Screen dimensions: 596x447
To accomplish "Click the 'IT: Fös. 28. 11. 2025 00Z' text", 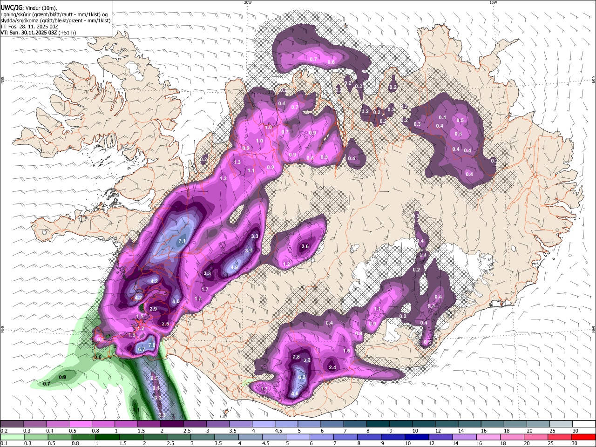I will click(29, 27).
